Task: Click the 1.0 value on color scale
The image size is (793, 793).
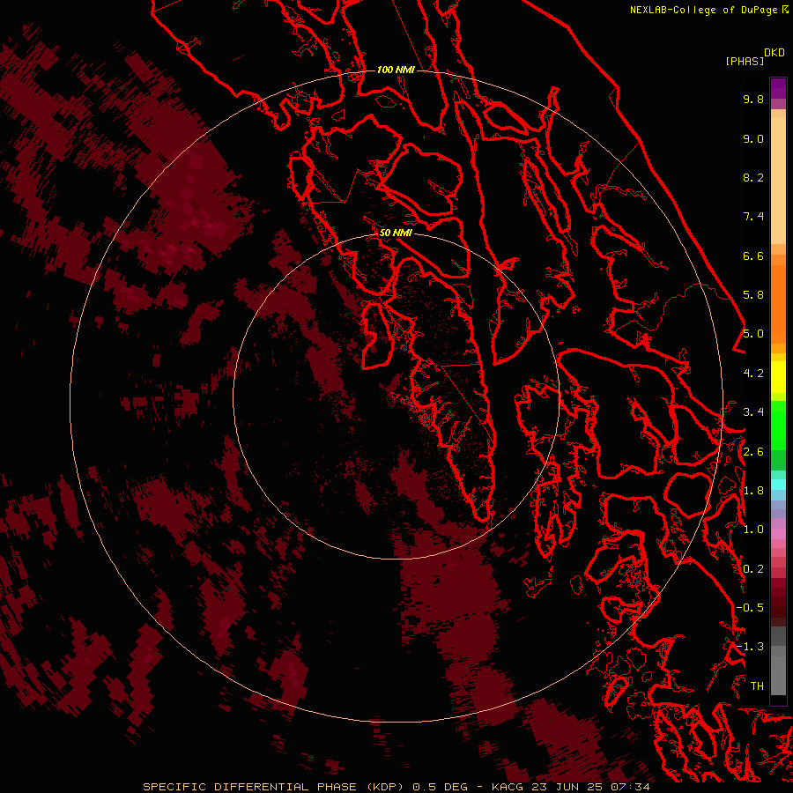Action: 753,530
